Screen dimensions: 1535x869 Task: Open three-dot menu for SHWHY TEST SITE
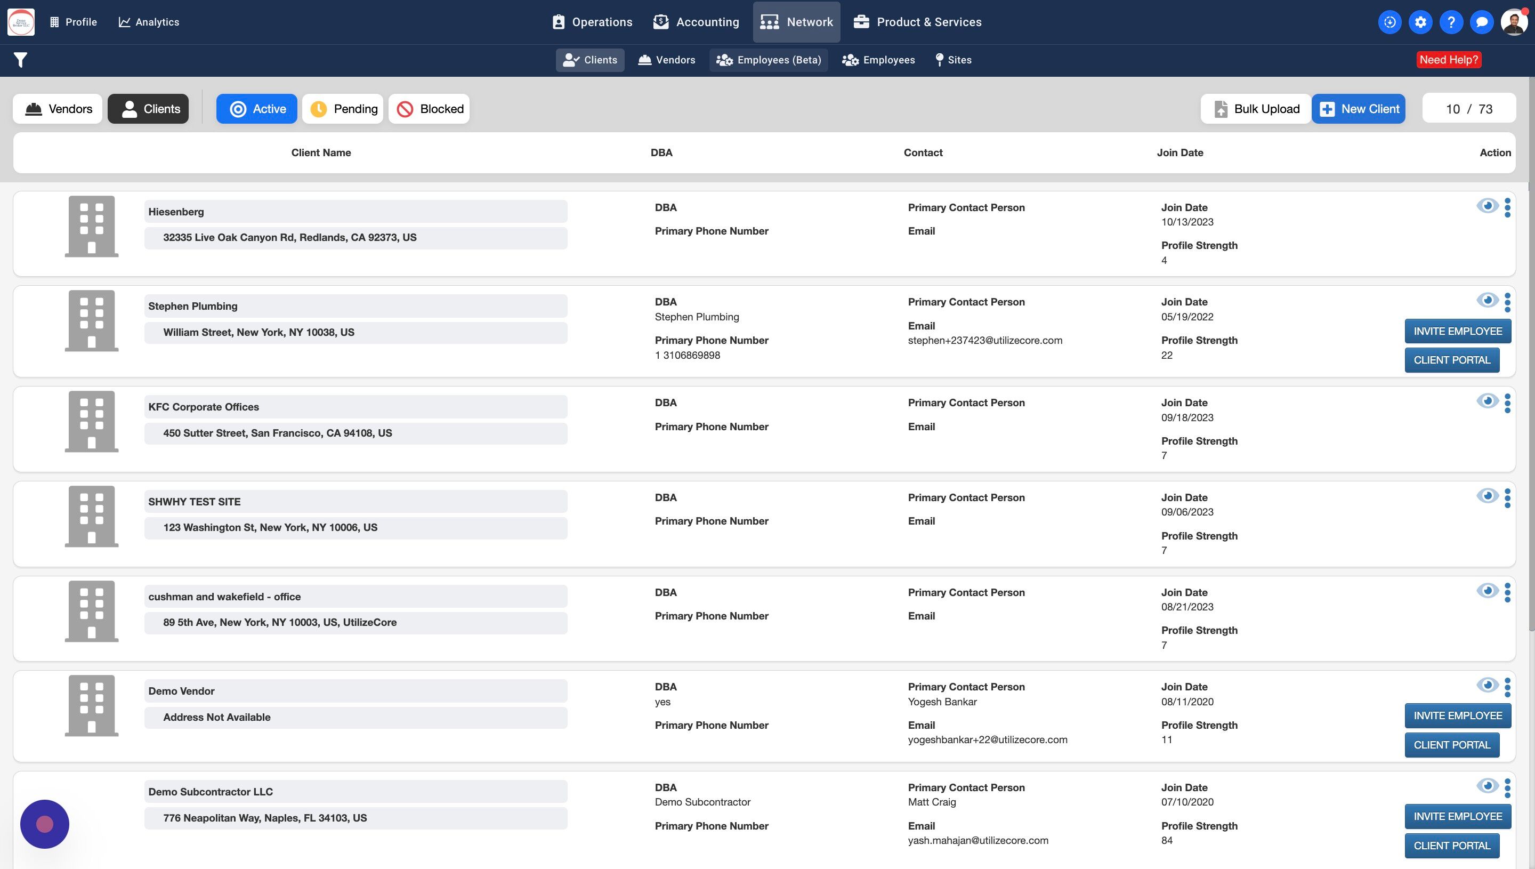[1508, 498]
